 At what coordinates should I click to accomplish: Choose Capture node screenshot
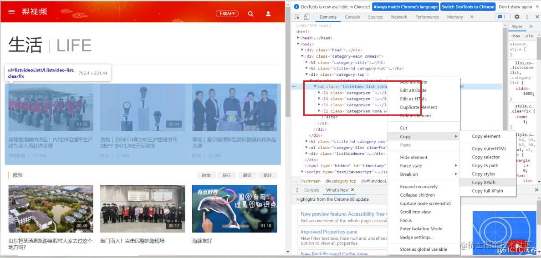point(424,203)
